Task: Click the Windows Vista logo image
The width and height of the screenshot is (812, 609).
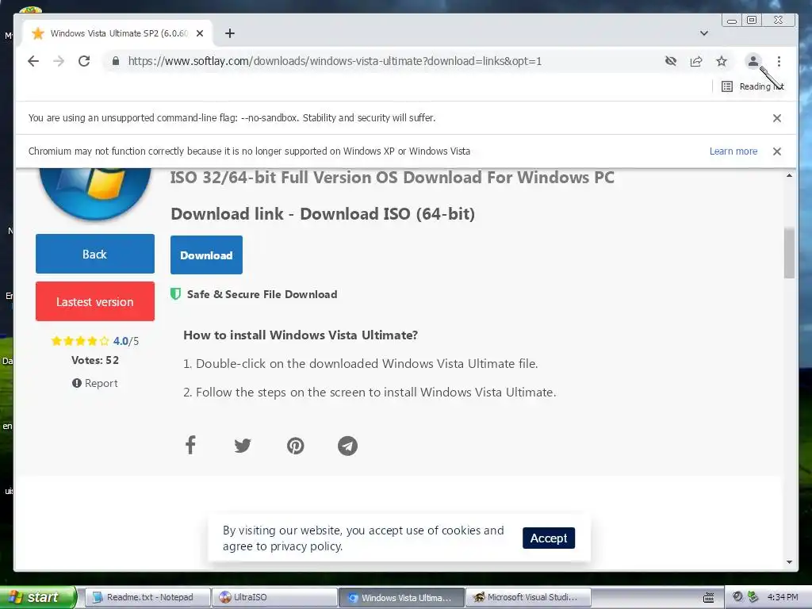Action: (x=95, y=193)
